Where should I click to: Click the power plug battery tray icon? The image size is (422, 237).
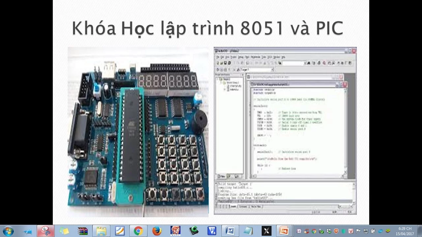click(x=373, y=231)
